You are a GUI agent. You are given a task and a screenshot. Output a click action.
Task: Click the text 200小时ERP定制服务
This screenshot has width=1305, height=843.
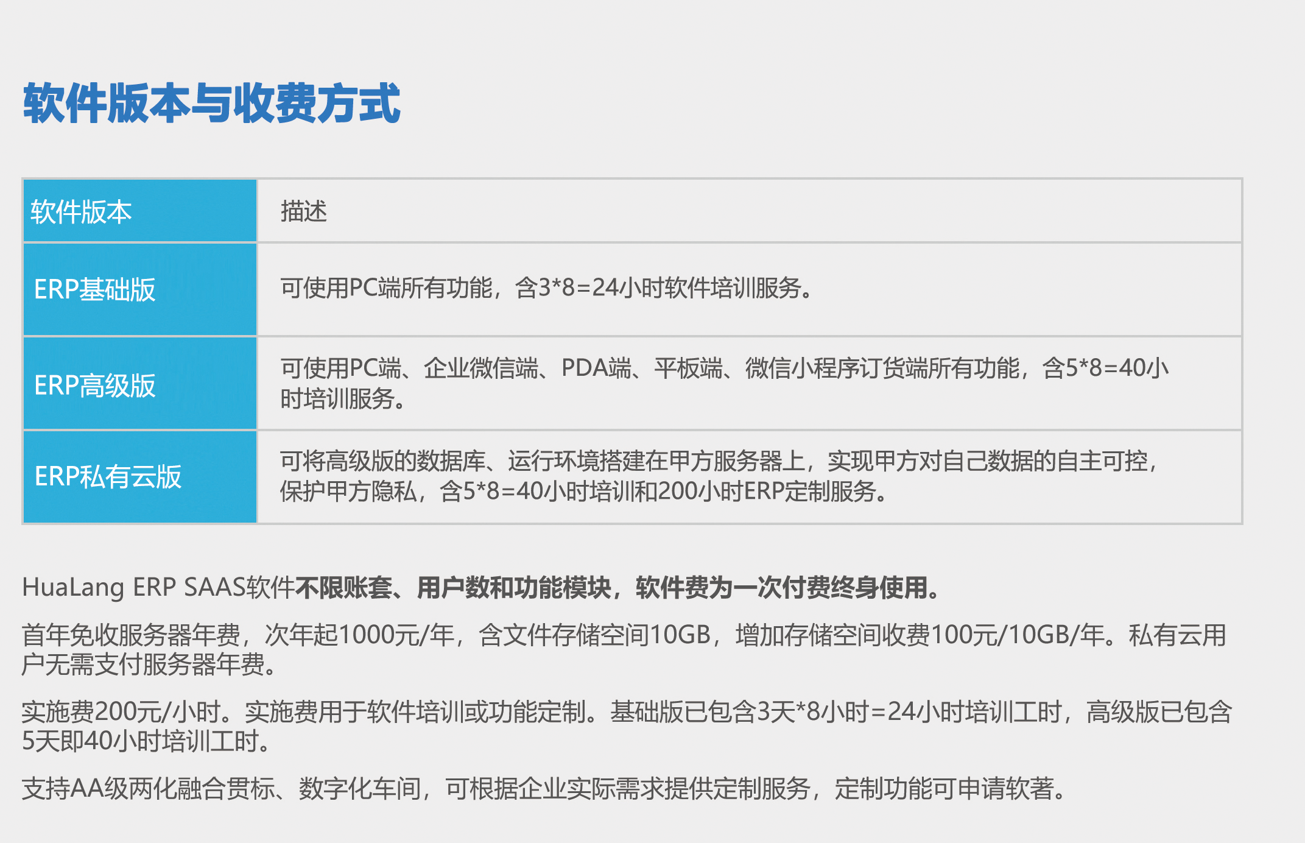(x=767, y=492)
